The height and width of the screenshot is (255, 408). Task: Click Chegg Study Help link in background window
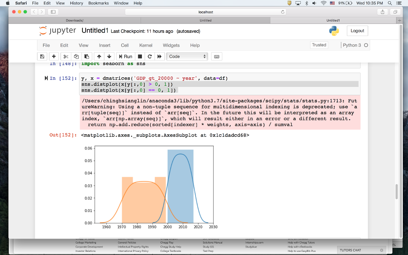coord(171,247)
